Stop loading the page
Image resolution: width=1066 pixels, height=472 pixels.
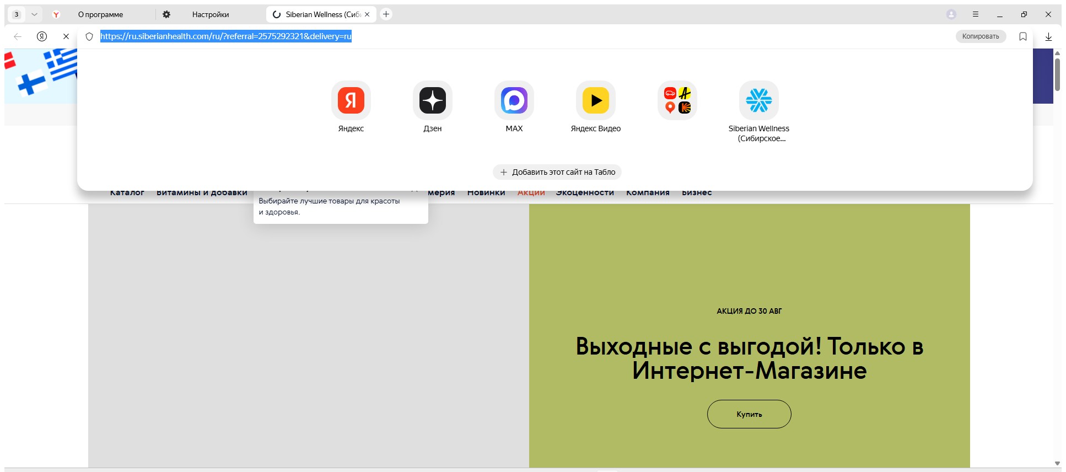(x=66, y=36)
